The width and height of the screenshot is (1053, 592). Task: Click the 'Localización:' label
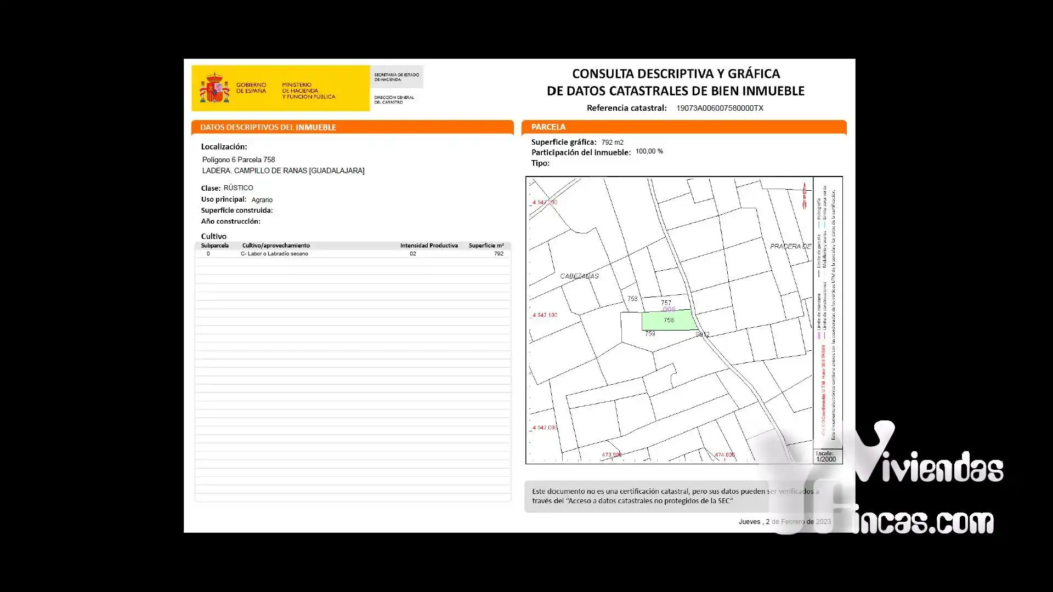(224, 147)
